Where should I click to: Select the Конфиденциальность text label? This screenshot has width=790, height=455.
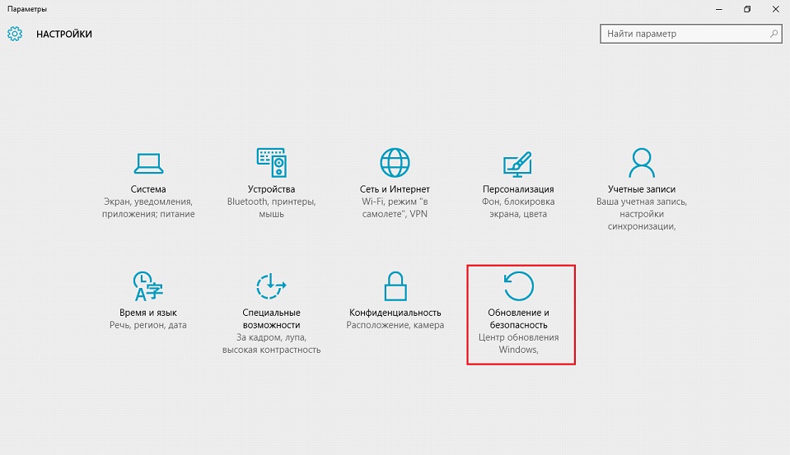point(395,313)
